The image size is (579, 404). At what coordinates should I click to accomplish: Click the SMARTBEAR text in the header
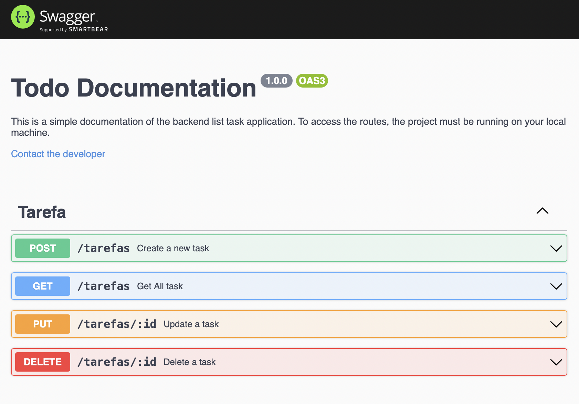coord(88,30)
